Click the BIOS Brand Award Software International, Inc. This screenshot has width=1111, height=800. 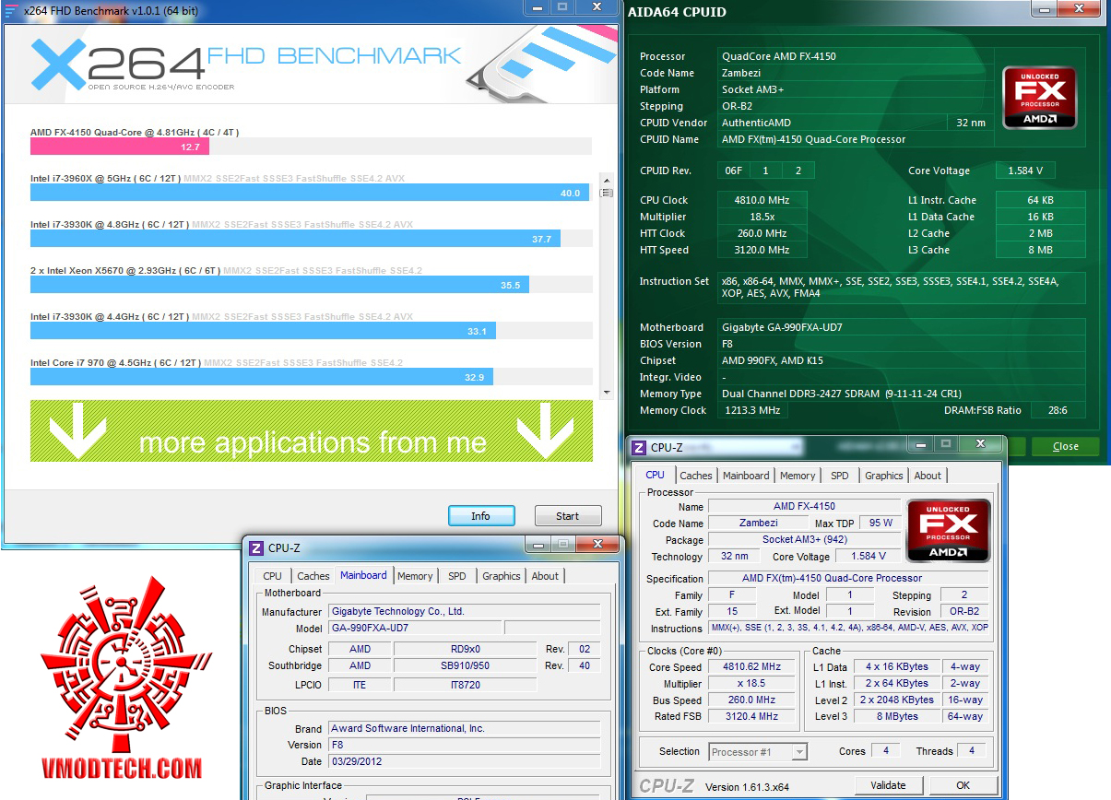coord(464,728)
